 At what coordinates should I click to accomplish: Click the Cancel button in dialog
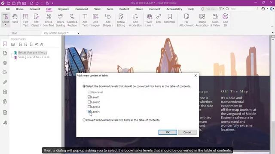[x=187, y=132]
